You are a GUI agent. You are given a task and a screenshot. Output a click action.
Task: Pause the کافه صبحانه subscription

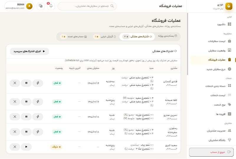tap(26, 102)
